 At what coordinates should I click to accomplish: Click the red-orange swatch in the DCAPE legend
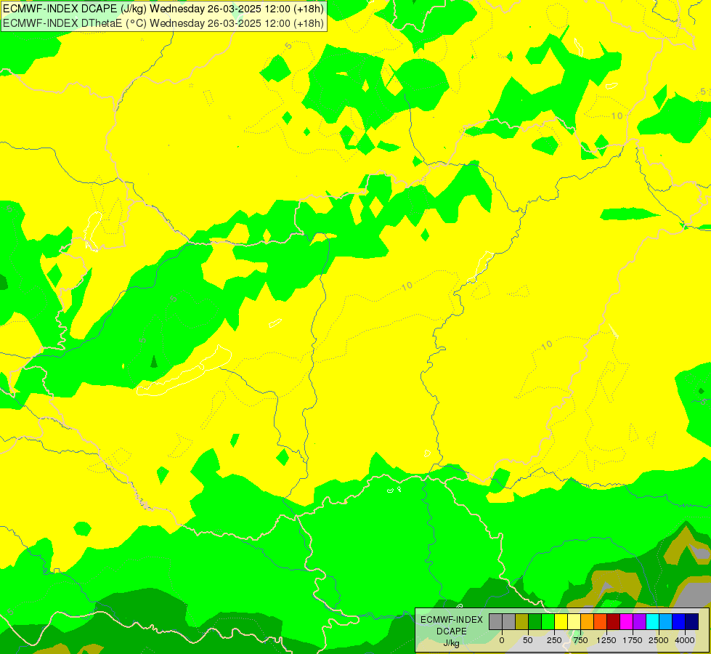pyautogui.click(x=601, y=622)
